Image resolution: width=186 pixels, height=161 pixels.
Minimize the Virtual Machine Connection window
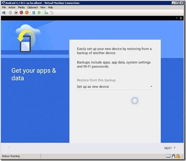point(173,3)
